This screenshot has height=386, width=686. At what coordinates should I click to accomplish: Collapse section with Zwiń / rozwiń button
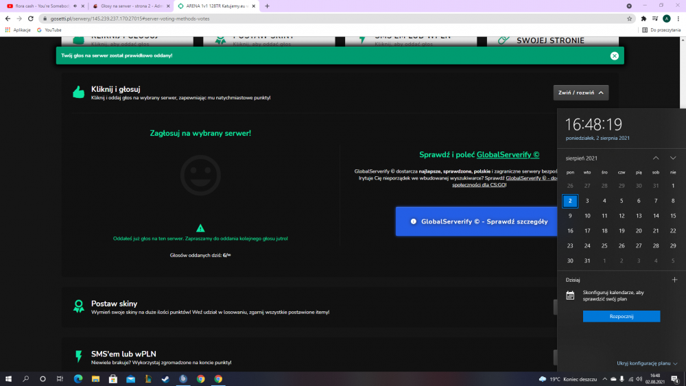580,93
